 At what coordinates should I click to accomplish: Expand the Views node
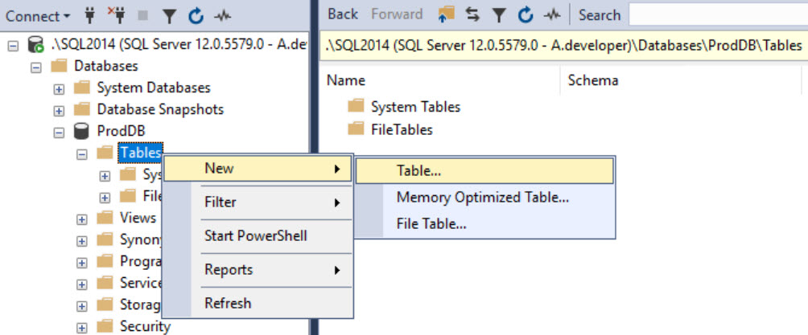(x=81, y=220)
